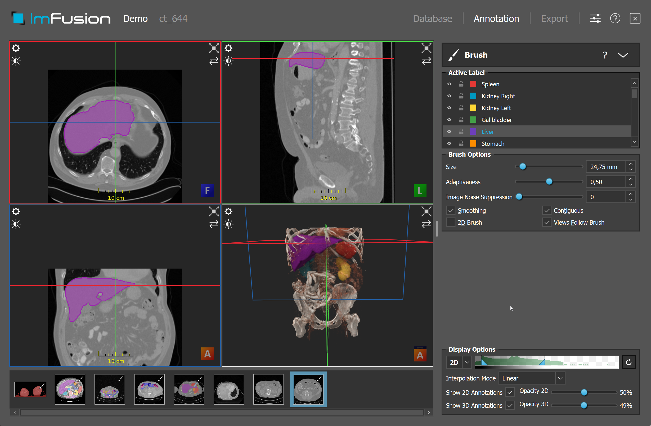Open the help question-mark circle icon
The image size is (651, 426).
pos(615,19)
